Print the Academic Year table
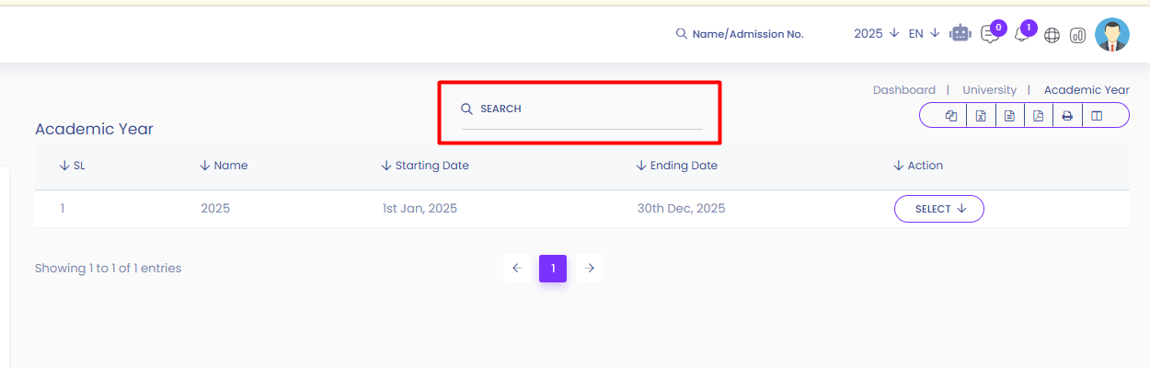Viewport: 1150px width, 368px height. click(x=1067, y=116)
